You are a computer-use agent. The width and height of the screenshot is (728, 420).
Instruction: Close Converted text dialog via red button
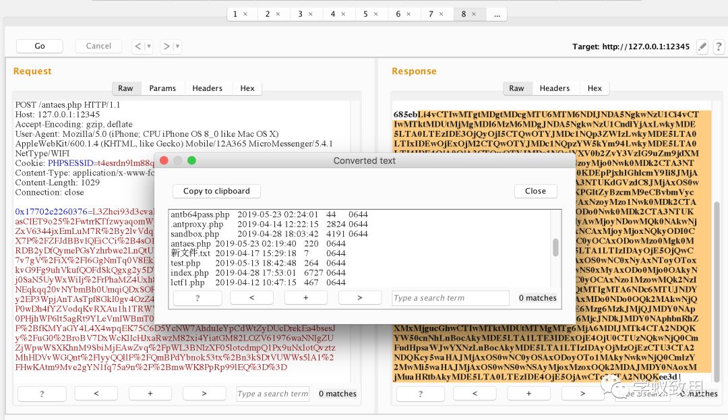click(164, 160)
